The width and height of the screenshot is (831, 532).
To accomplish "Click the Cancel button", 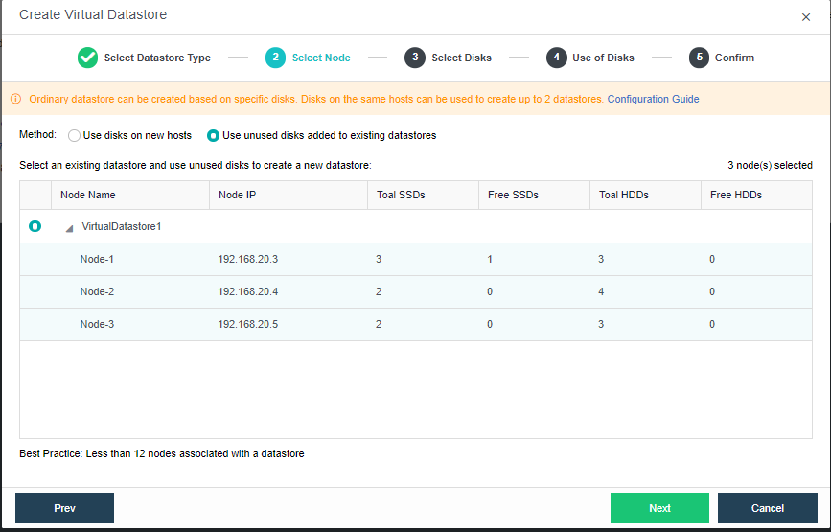I will click(768, 508).
